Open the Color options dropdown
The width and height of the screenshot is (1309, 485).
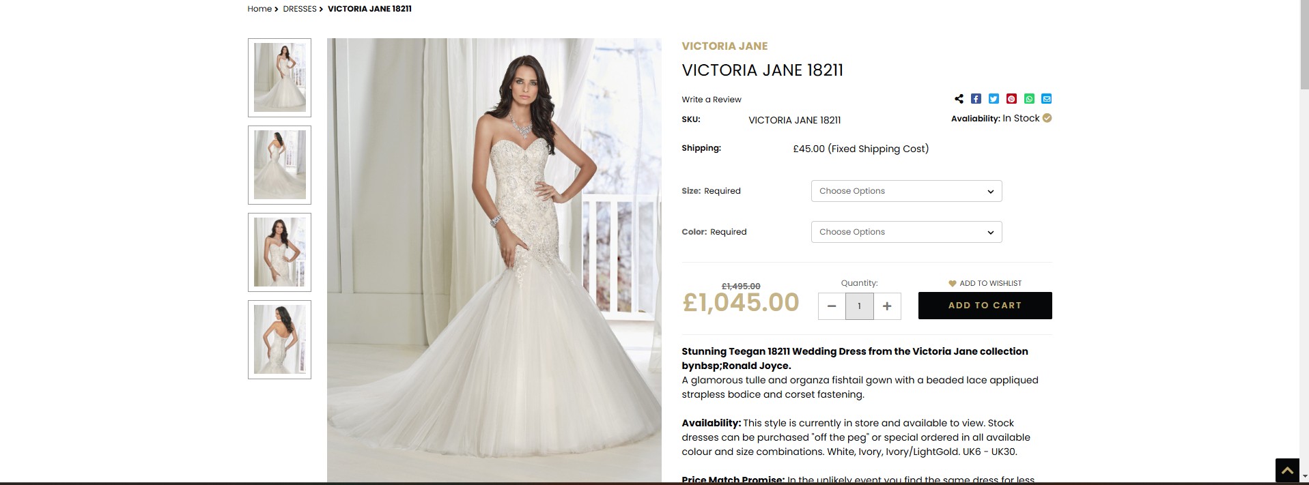[906, 232]
